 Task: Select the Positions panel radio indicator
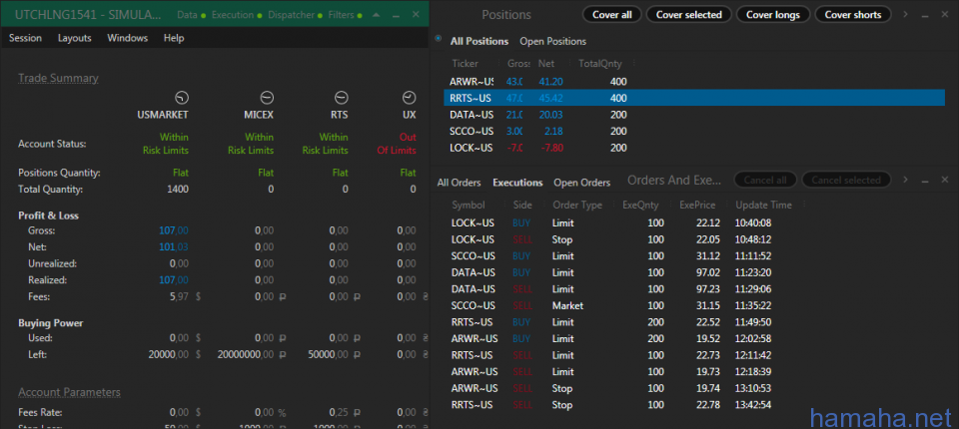pyautogui.click(x=438, y=39)
